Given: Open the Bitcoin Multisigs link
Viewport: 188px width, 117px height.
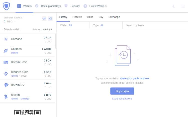Looking at the screenshot, I should click(x=25, y=99).
